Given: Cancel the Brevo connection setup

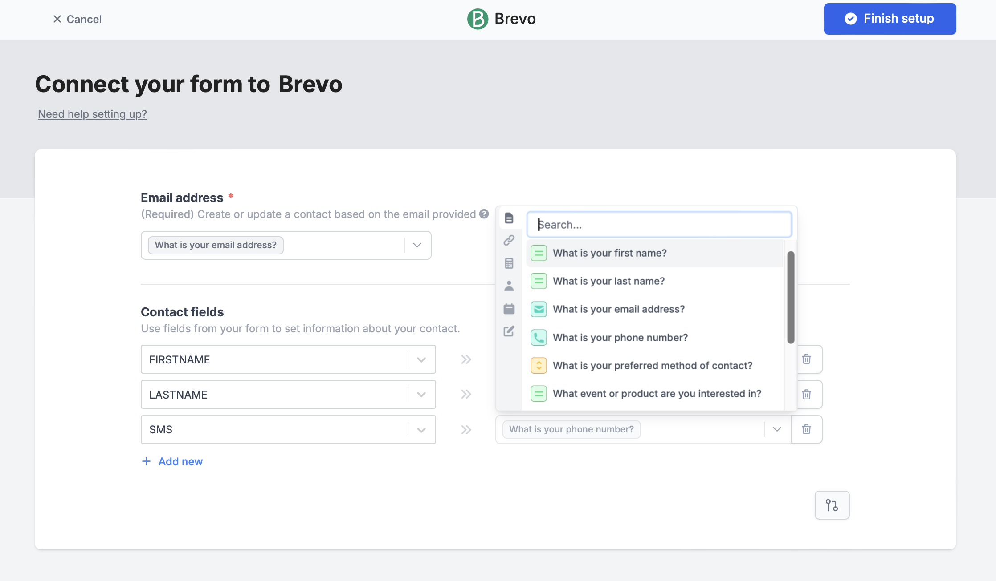Looking at the screenshot, I should click(77, 19).
